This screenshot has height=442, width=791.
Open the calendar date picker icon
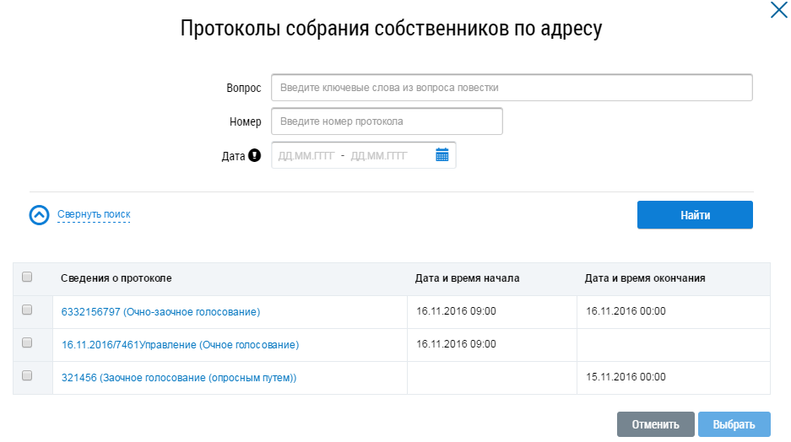coord(442,155)
